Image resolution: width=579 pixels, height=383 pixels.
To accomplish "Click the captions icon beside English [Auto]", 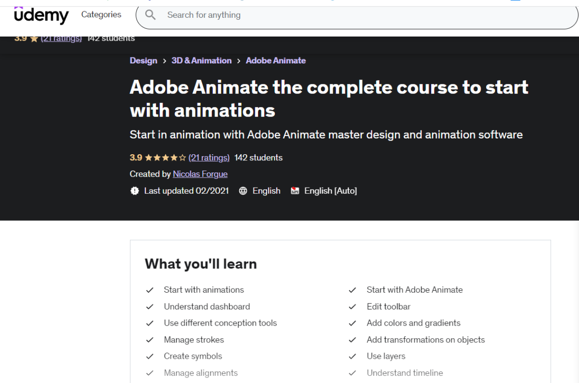I will point(295,191).
